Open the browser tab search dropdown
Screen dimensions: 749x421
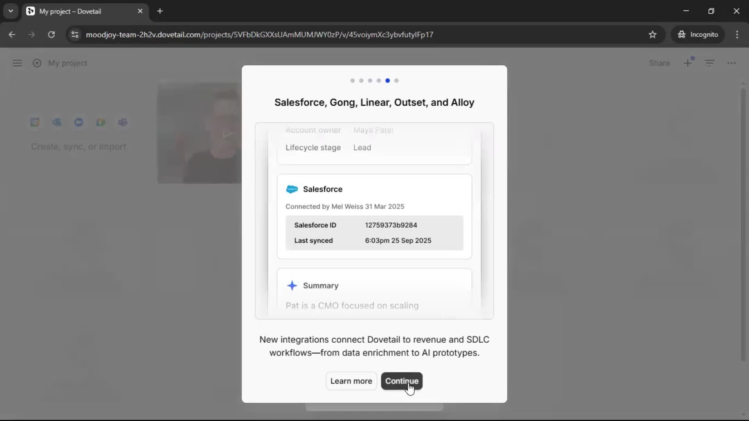pos(11,11)
